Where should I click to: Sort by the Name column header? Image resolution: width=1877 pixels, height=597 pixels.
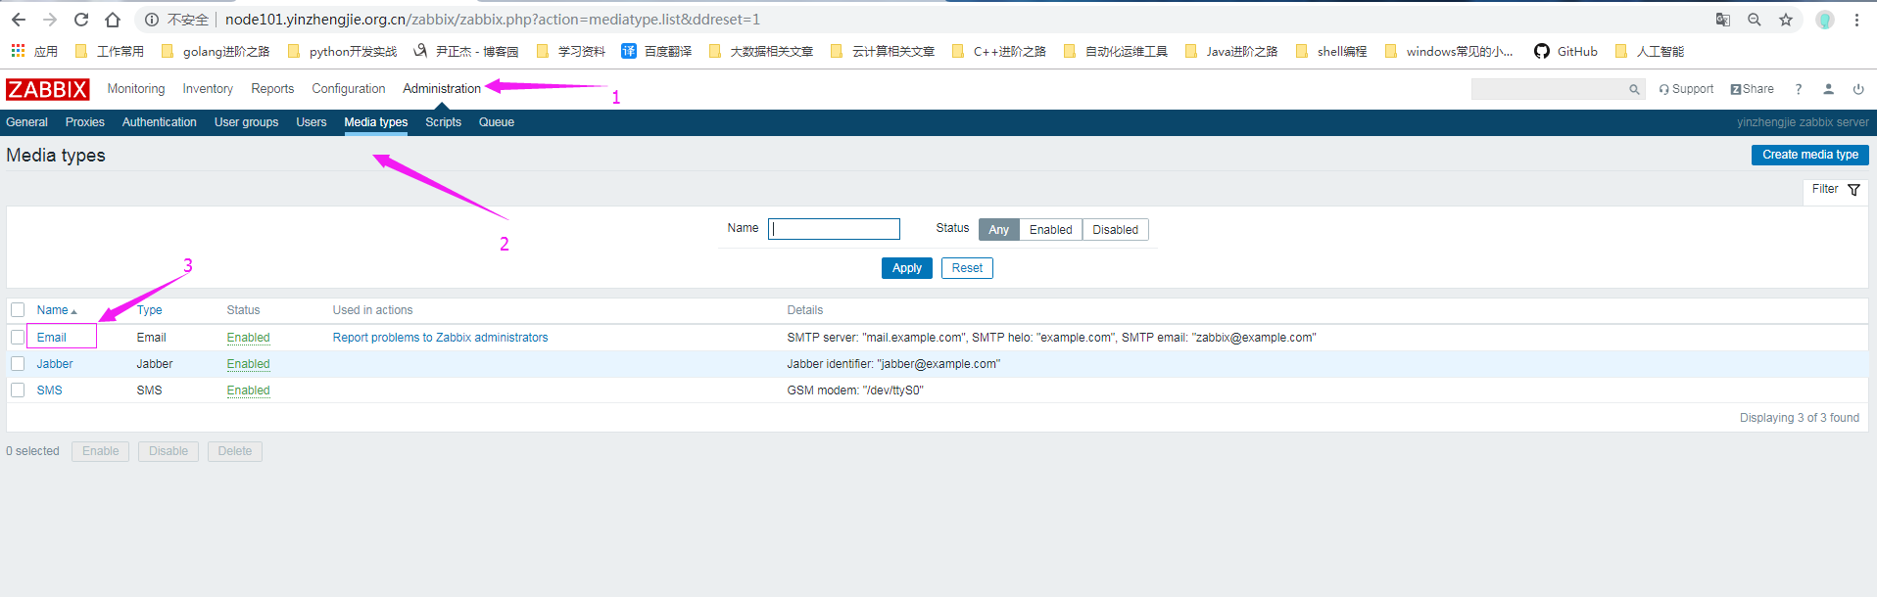[56, 310]
